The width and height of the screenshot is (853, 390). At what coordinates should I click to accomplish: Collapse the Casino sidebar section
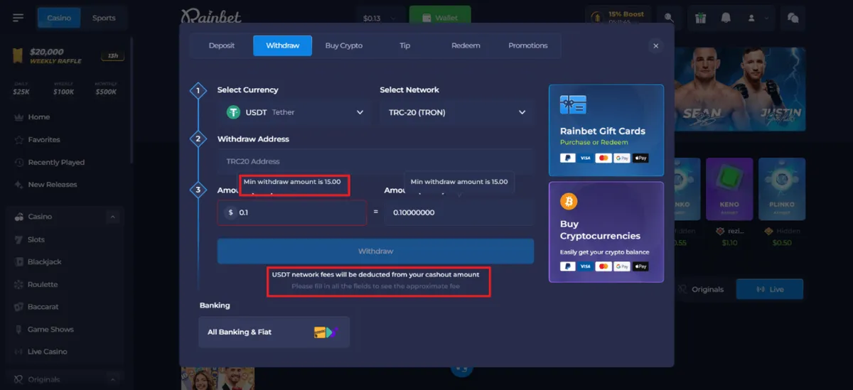click(x=113, y=217)
